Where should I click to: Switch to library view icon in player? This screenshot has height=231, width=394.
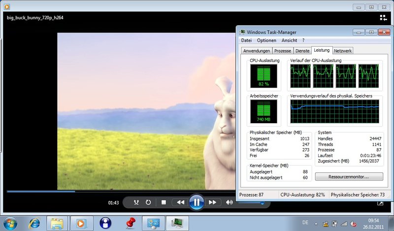pos(383,18)
